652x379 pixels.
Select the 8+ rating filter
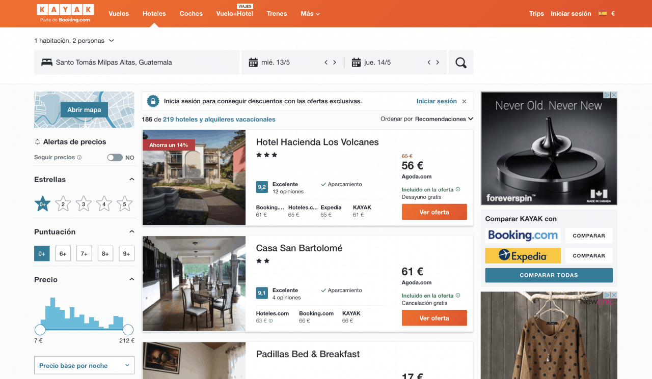(105, 253)
